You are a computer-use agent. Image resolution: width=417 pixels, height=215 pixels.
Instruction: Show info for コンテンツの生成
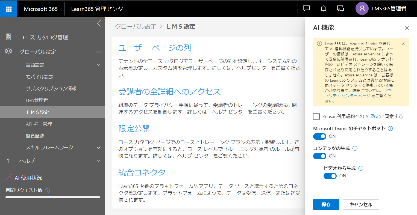[355, 148]
